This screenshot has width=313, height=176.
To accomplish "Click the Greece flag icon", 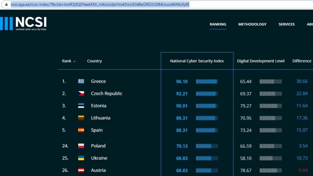I will [81, 81].
